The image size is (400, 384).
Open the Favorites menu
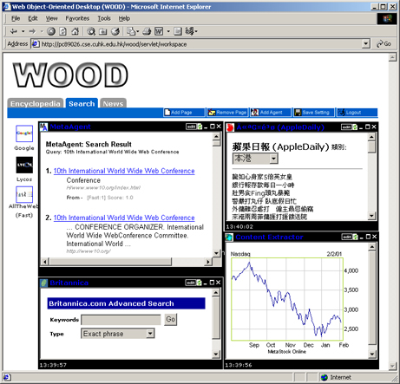pos(77,18)
